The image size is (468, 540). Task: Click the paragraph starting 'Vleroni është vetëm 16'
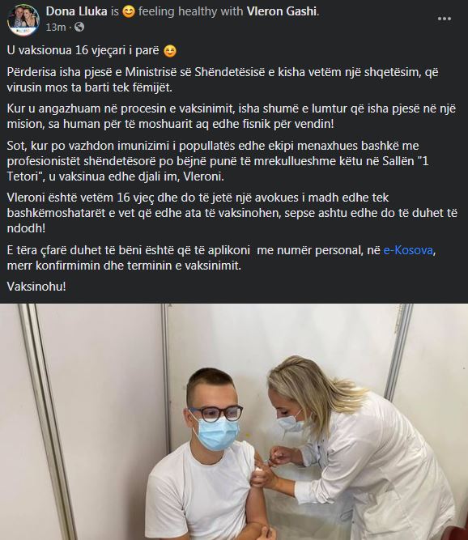[x=232, y=213]
